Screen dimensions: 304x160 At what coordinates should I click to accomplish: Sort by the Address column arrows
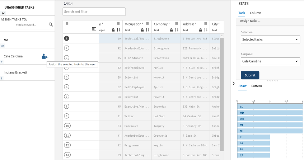[206, 30]
